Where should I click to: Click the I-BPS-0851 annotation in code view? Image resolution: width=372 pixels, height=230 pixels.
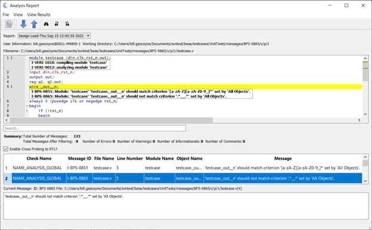click(141, 92)
